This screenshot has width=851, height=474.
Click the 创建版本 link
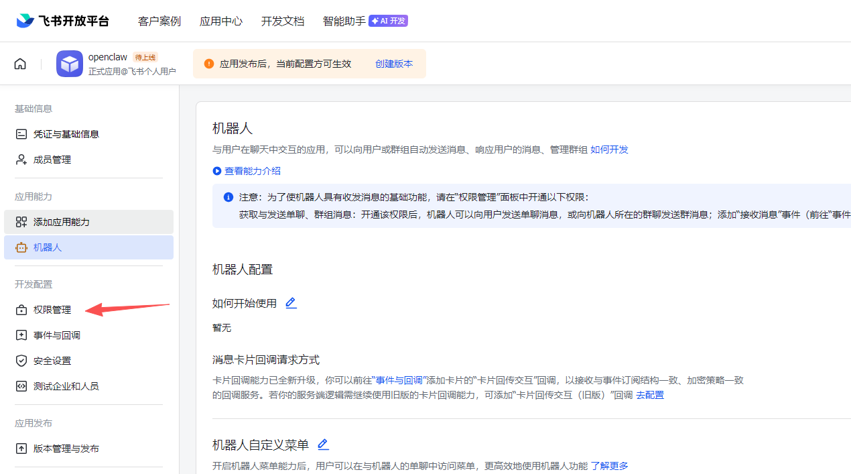[x=394, y=64]
